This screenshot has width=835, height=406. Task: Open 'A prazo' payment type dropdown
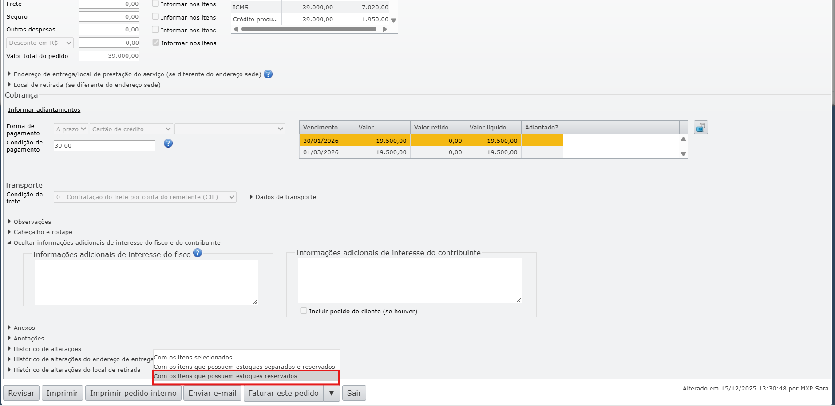click(x=71, y=129)
